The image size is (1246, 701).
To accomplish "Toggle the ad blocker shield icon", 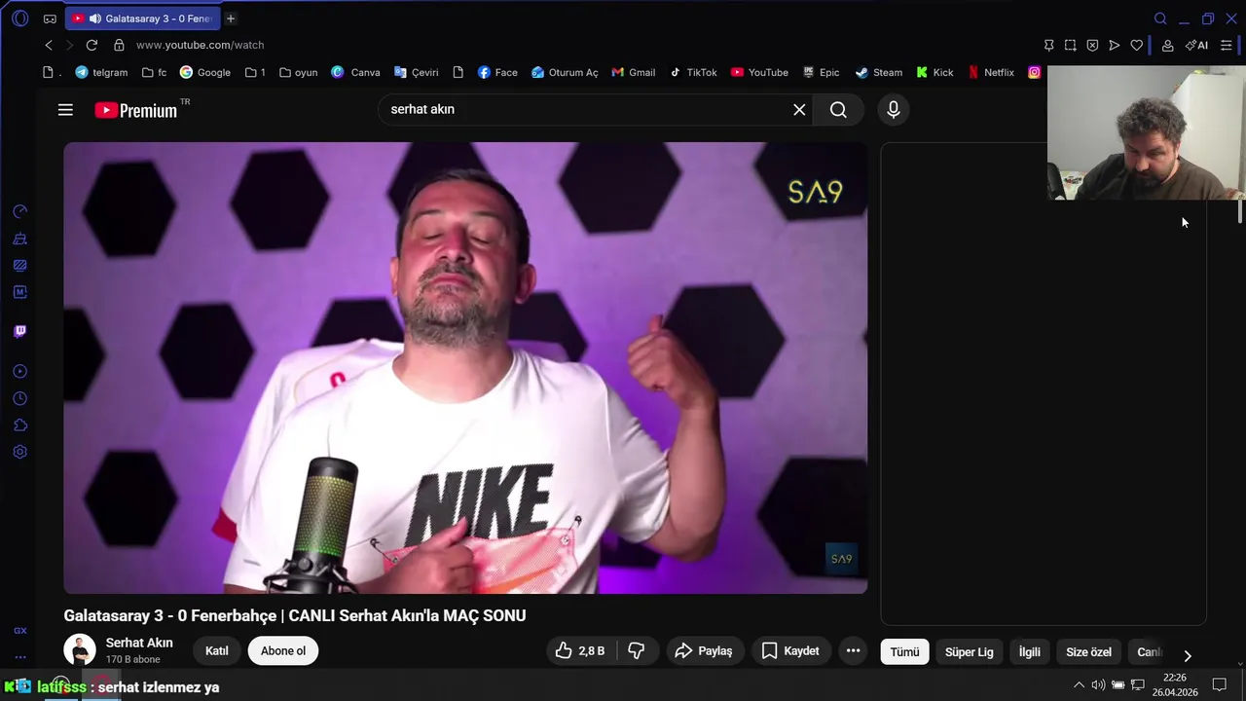I will click(1092, 45).
